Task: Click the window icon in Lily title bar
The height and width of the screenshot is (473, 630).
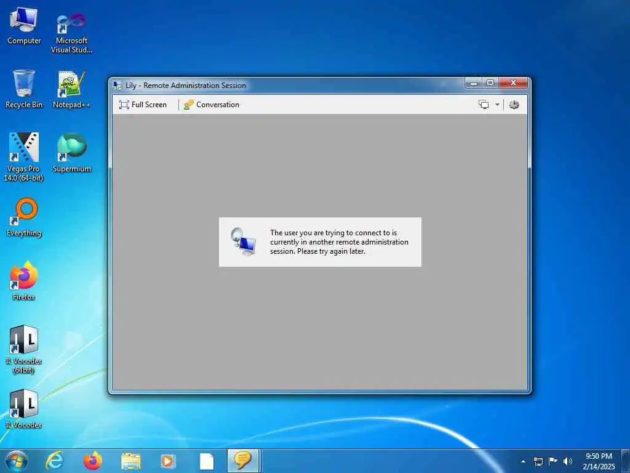Action: tap(118, 85)
